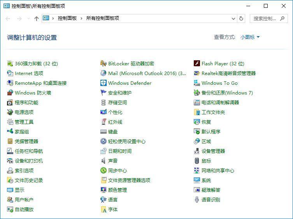Open the 凭据管理器 safe icon
Viewport: 293px width, 219px height.
click(10, 141)
